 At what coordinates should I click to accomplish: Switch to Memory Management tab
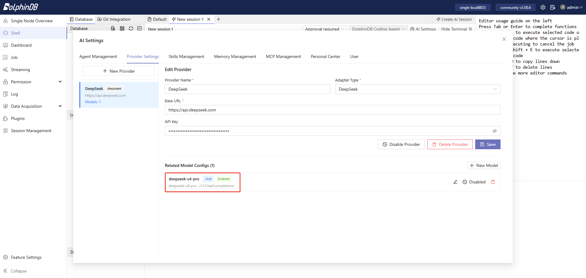(235, 56)
